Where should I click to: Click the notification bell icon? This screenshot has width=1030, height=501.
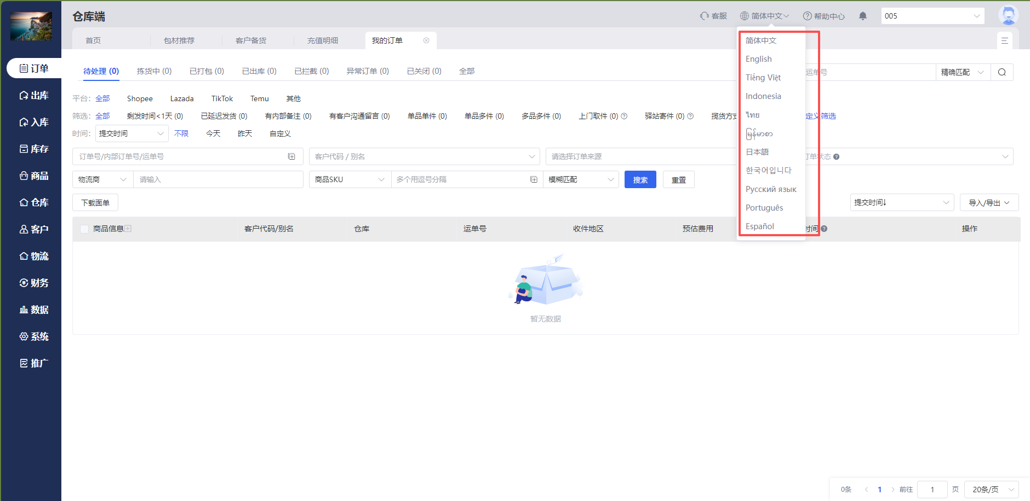point(863,16)
